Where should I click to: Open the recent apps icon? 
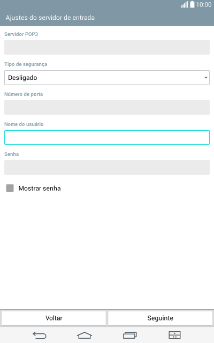point(130,335)
